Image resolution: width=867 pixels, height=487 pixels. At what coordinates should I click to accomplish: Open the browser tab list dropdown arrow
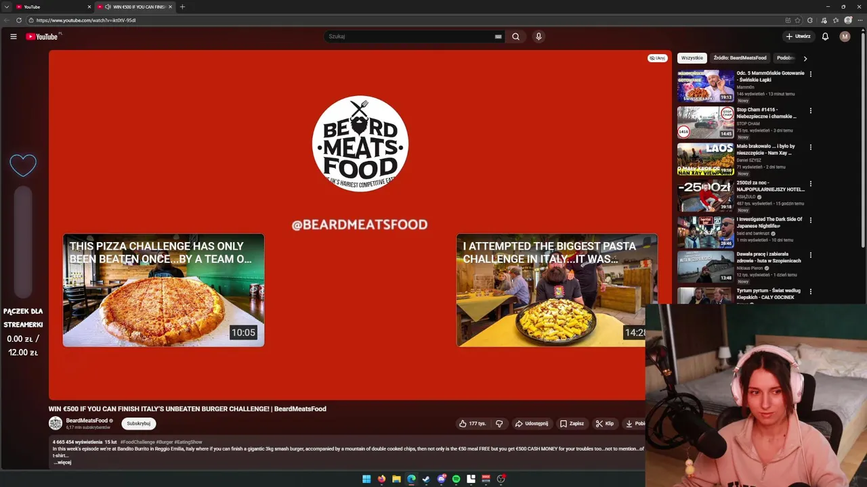coord(6,7)
